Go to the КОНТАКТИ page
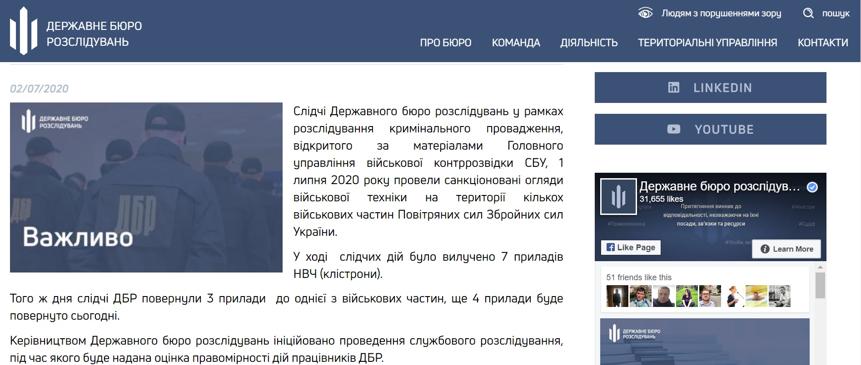The height and width of the screenshot is (365, 861). click(823, 43)
